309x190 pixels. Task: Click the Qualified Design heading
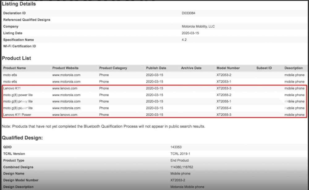click(x=22, y=138)
